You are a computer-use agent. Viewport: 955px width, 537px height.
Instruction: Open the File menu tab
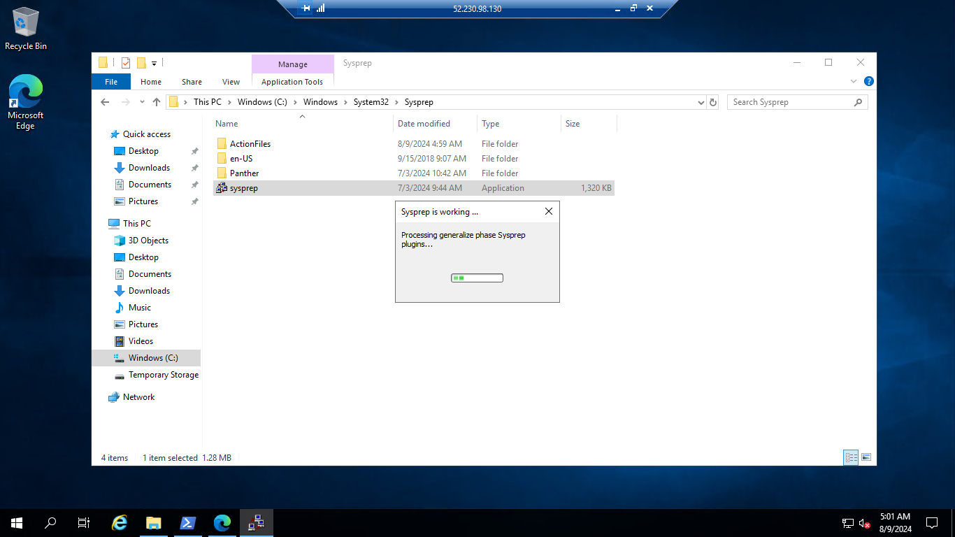111,82
